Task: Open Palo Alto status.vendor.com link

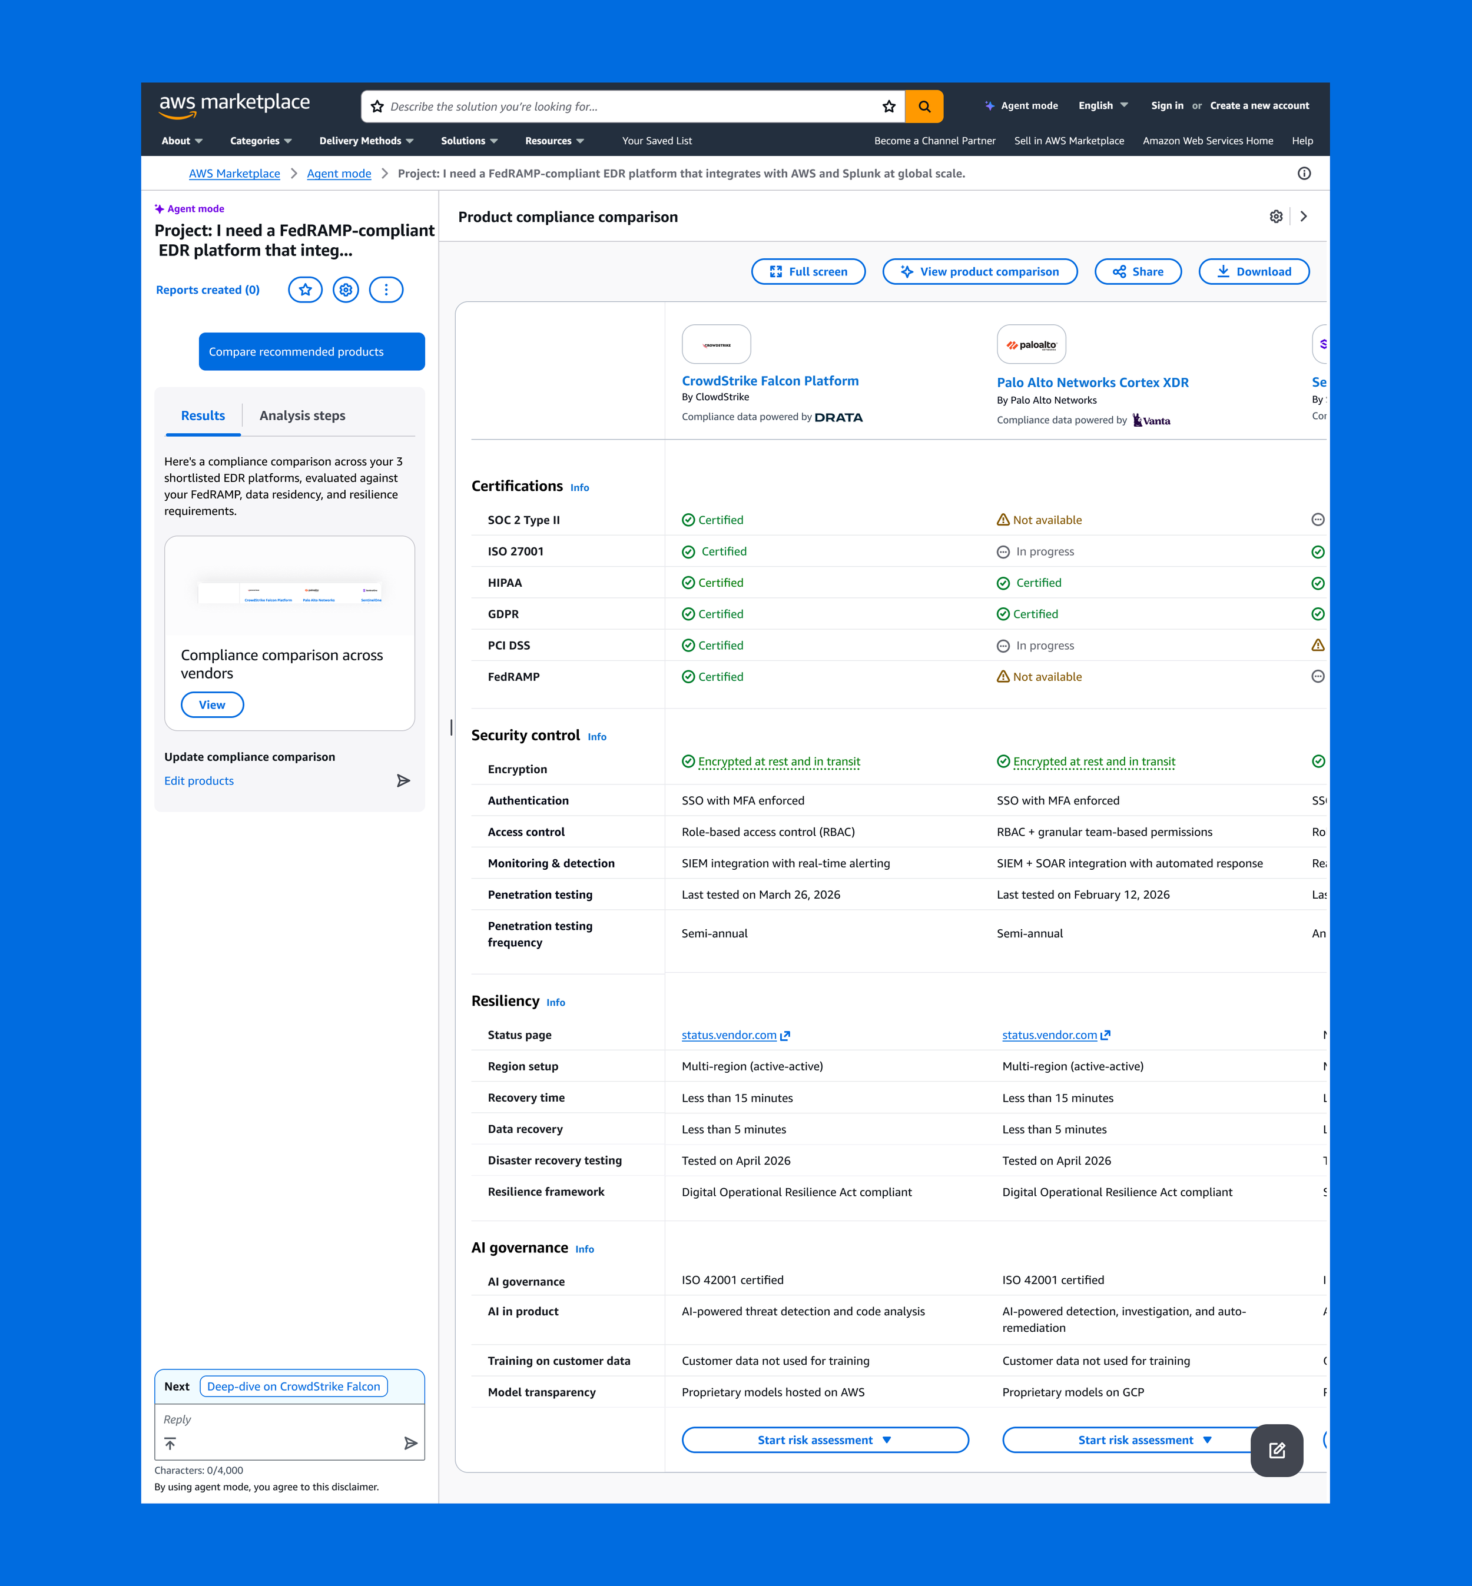Action: point(1056,1035)
